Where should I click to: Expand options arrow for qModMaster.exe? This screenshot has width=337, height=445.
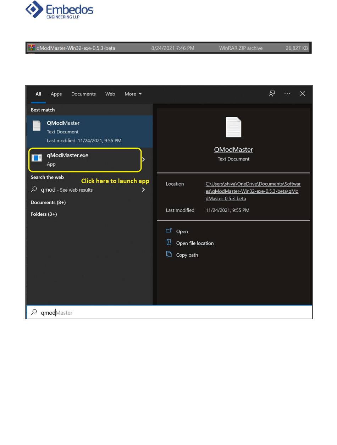coord(143,160)
